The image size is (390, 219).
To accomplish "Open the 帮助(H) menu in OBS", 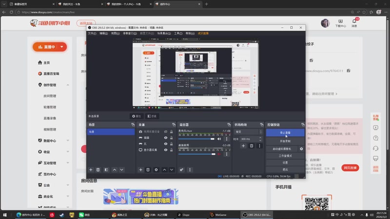I will coord(190,33).
